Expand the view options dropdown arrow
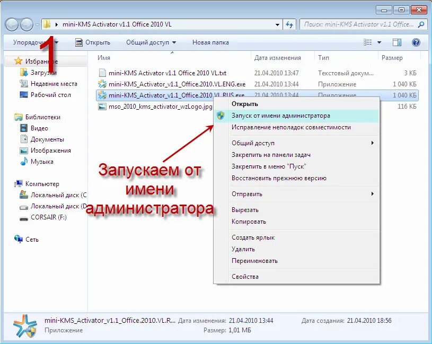The width and height of the screenshot is (432, 344). [x=379, y=42]
